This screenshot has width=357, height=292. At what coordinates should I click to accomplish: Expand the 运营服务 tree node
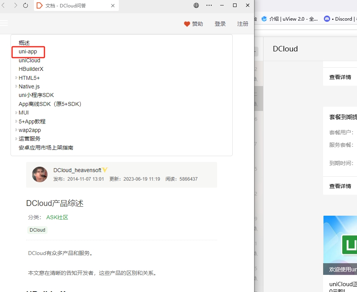(16, 139)
